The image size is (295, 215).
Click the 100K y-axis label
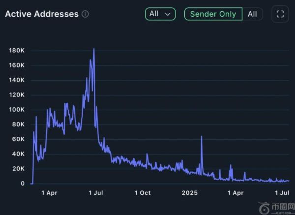click(17, 110)
